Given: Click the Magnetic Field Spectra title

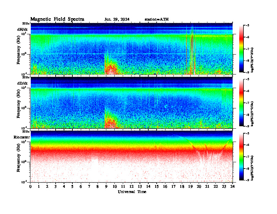Looking at the screenshot, I should (57, 19).
